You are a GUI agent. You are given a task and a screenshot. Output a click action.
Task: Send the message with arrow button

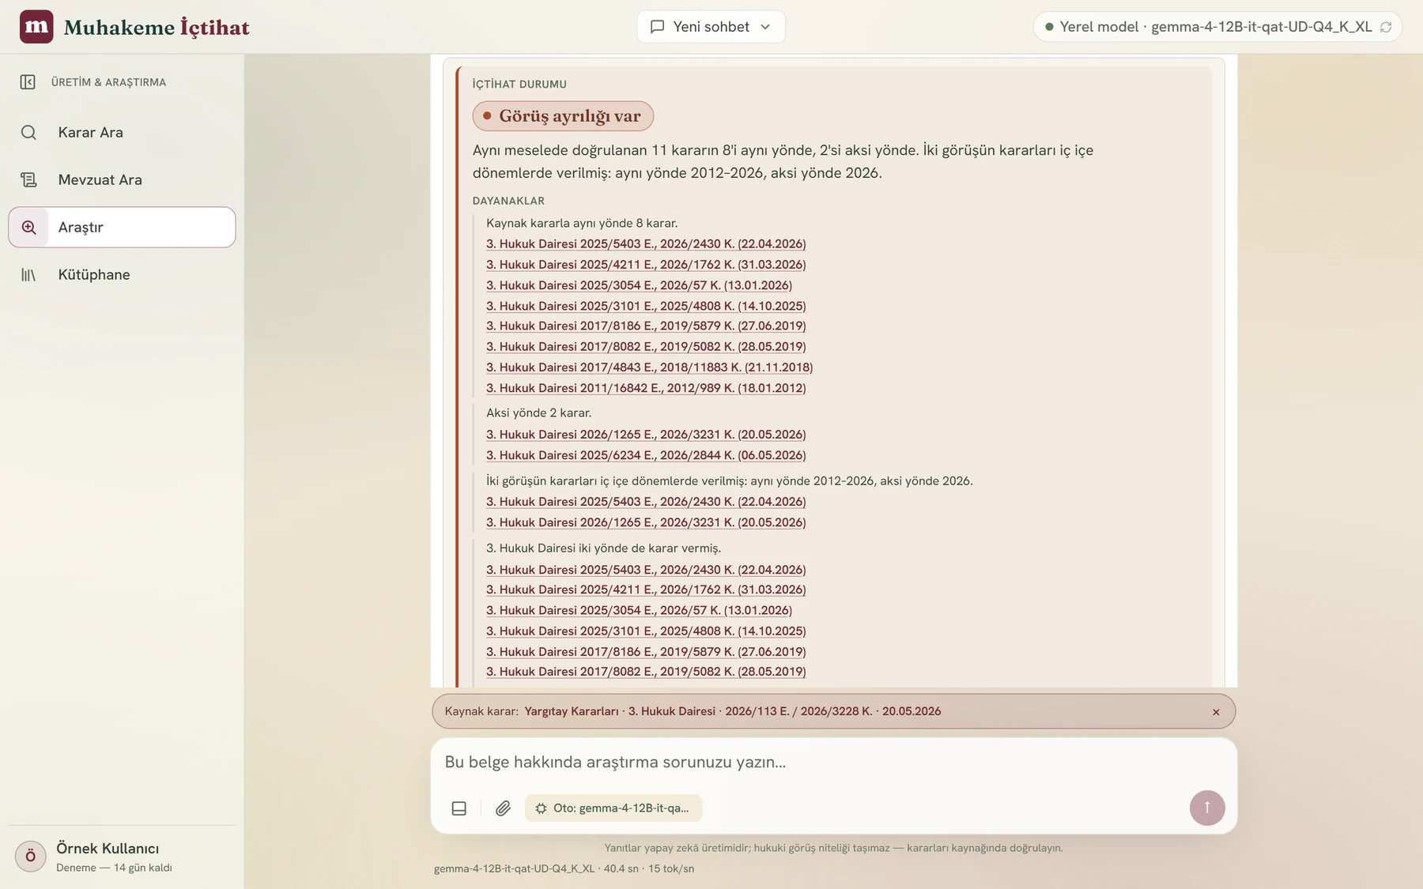[1207, 808]
